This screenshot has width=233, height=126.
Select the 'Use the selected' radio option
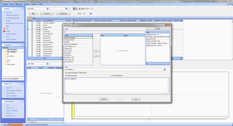[111, 75]
